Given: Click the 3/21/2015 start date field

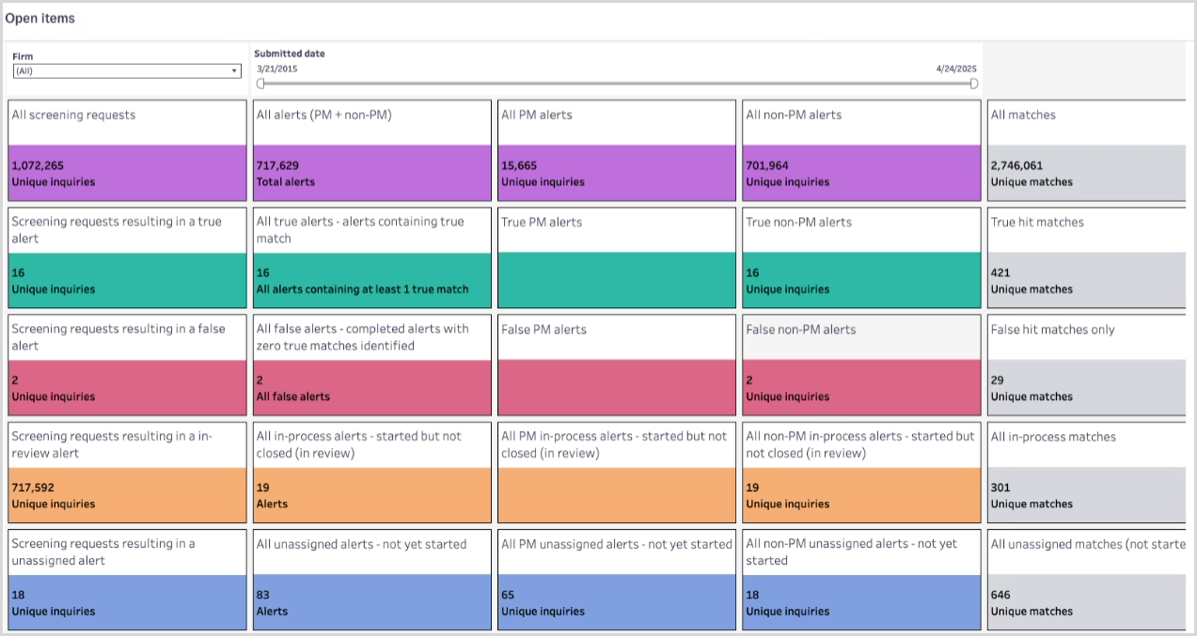Looking at the screenshot, I should [x=274, y=70].
